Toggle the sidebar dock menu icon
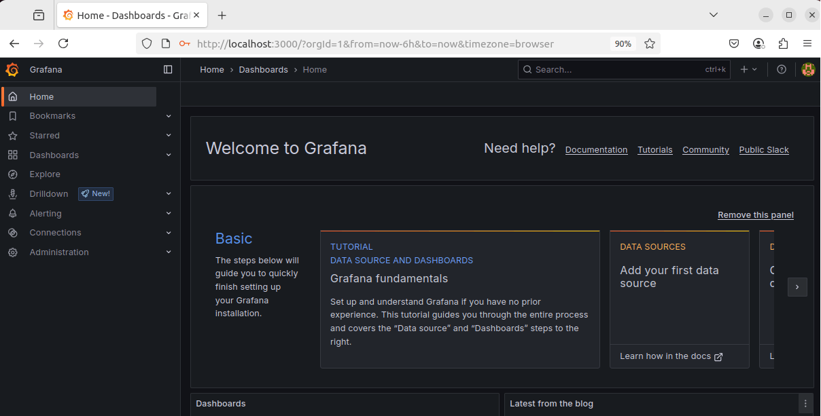This screenshot has width=821, height=416. coord(168,69)
